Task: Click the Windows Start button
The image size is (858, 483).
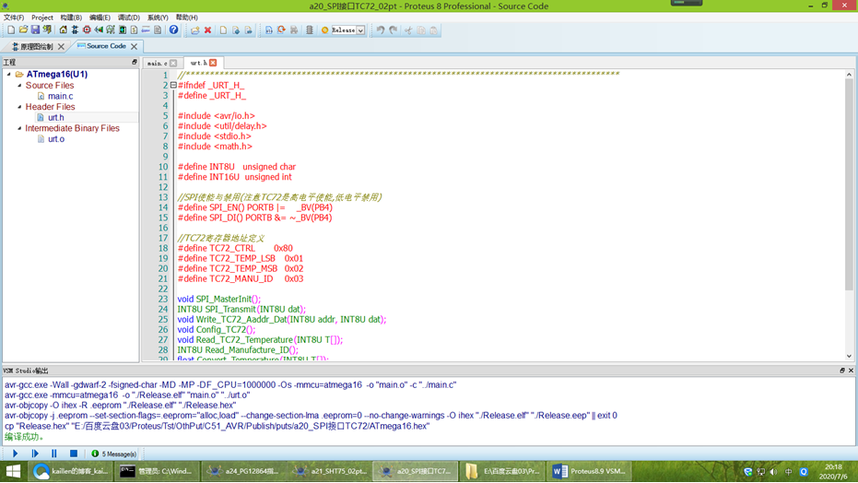Action: 13,471
